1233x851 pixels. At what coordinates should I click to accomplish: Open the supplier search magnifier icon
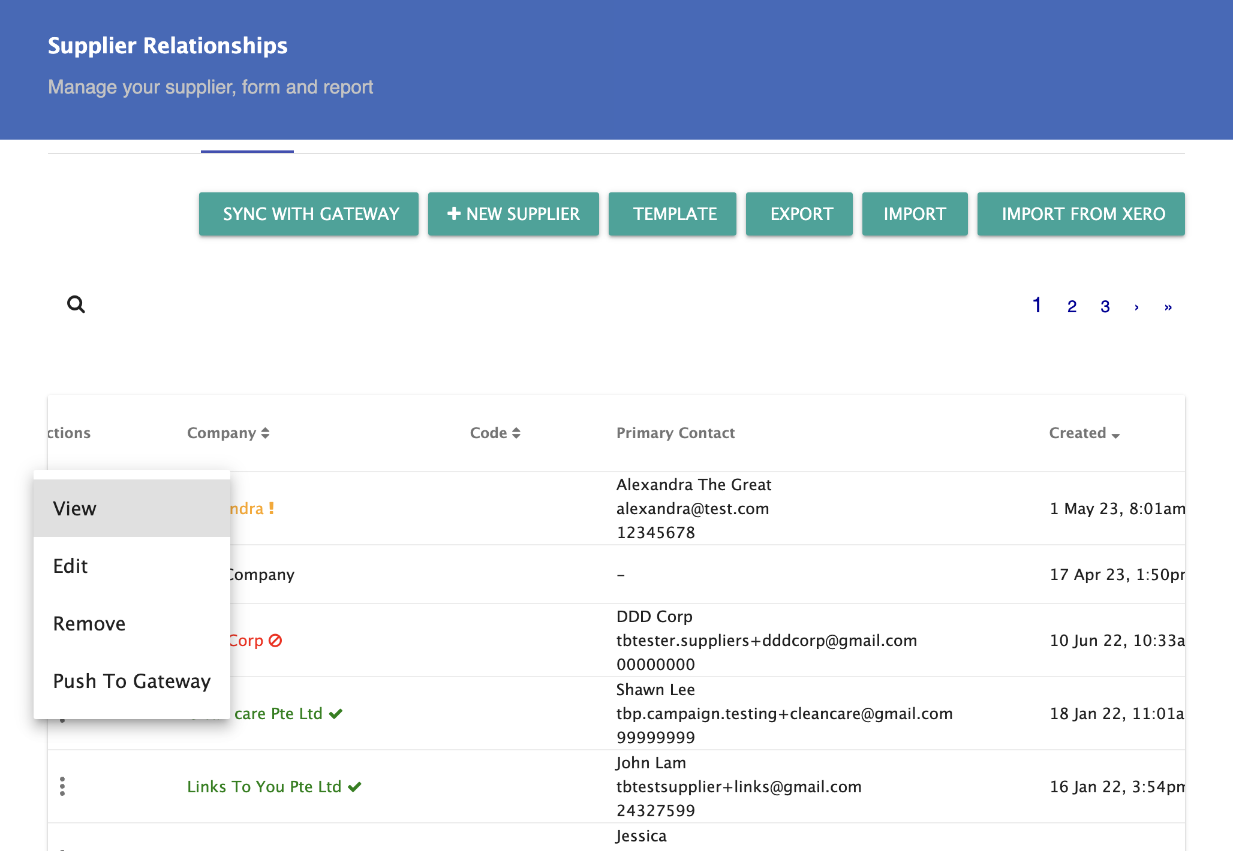[x=76, y=304]
